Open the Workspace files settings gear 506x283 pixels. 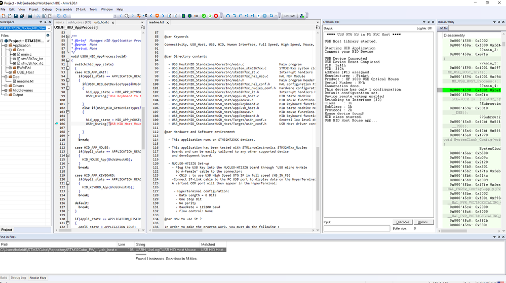pos(48,35)
